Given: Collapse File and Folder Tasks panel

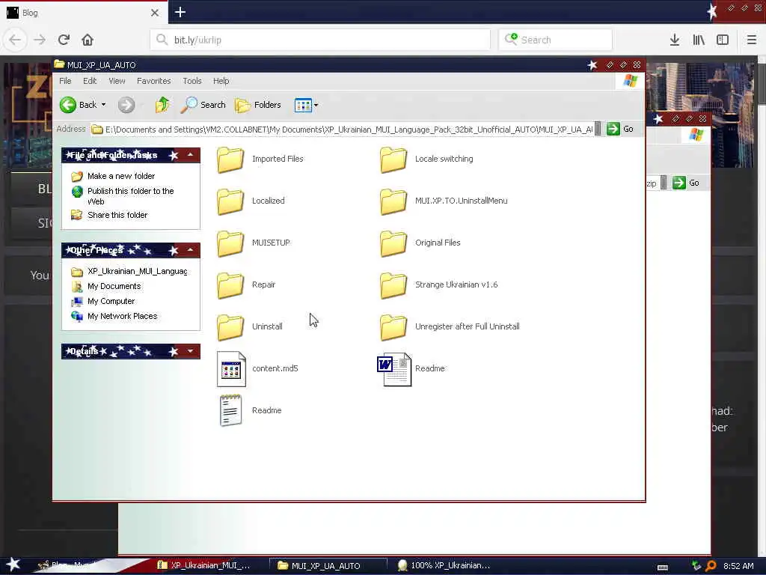Looking at the screenshot, I should click(x=190, y=155).
